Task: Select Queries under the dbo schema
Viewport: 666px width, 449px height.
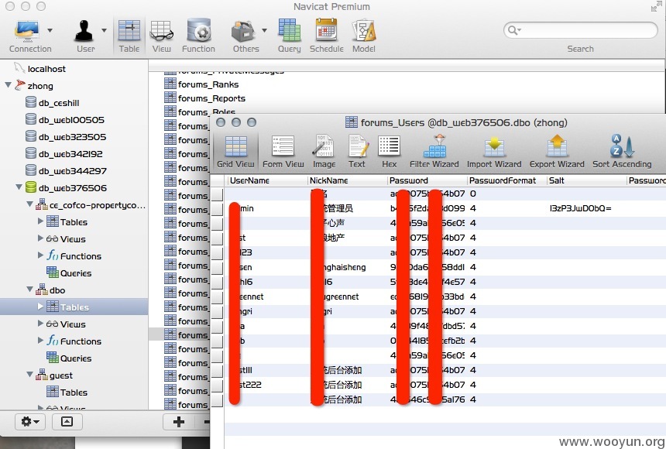Action: coord(76,358)
